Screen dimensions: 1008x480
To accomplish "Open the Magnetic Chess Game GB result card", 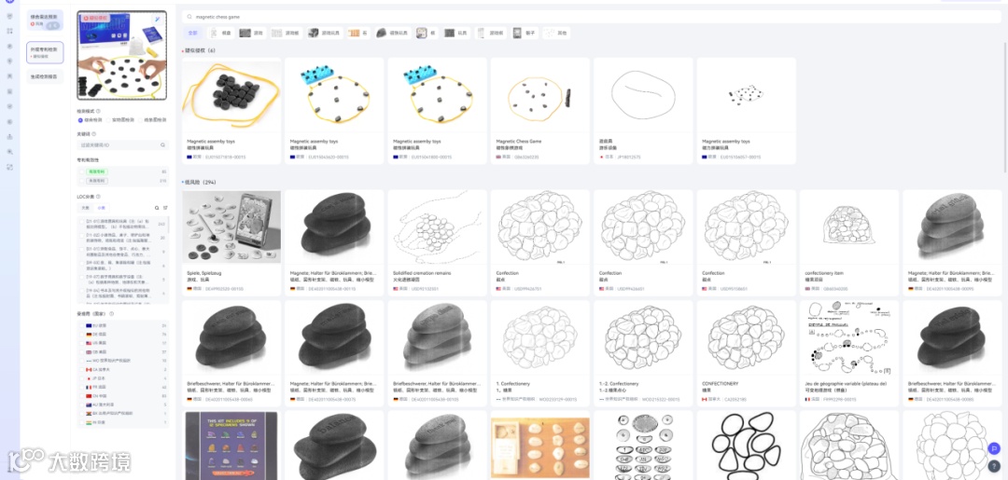I will tap(540, 111).
